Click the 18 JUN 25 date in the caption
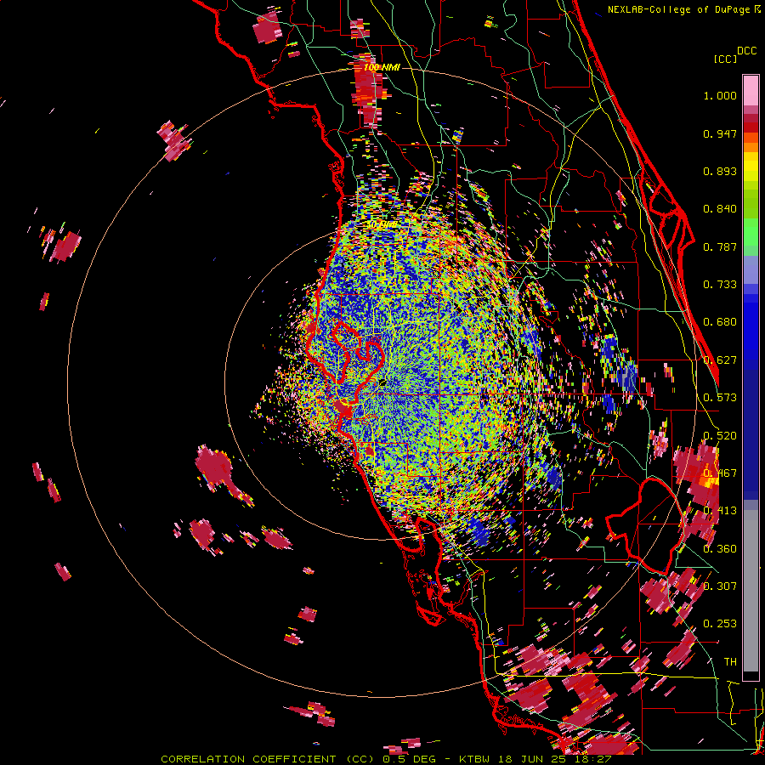The height and width of the screenshot is (765, 765). [532, 759]
